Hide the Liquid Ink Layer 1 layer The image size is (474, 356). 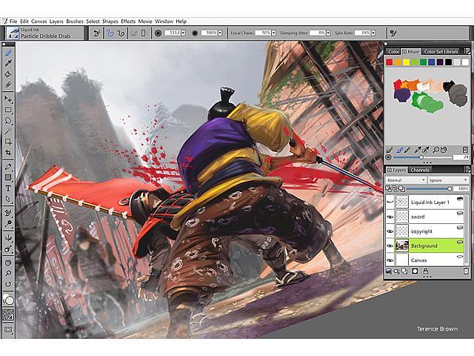pos(390,202)
